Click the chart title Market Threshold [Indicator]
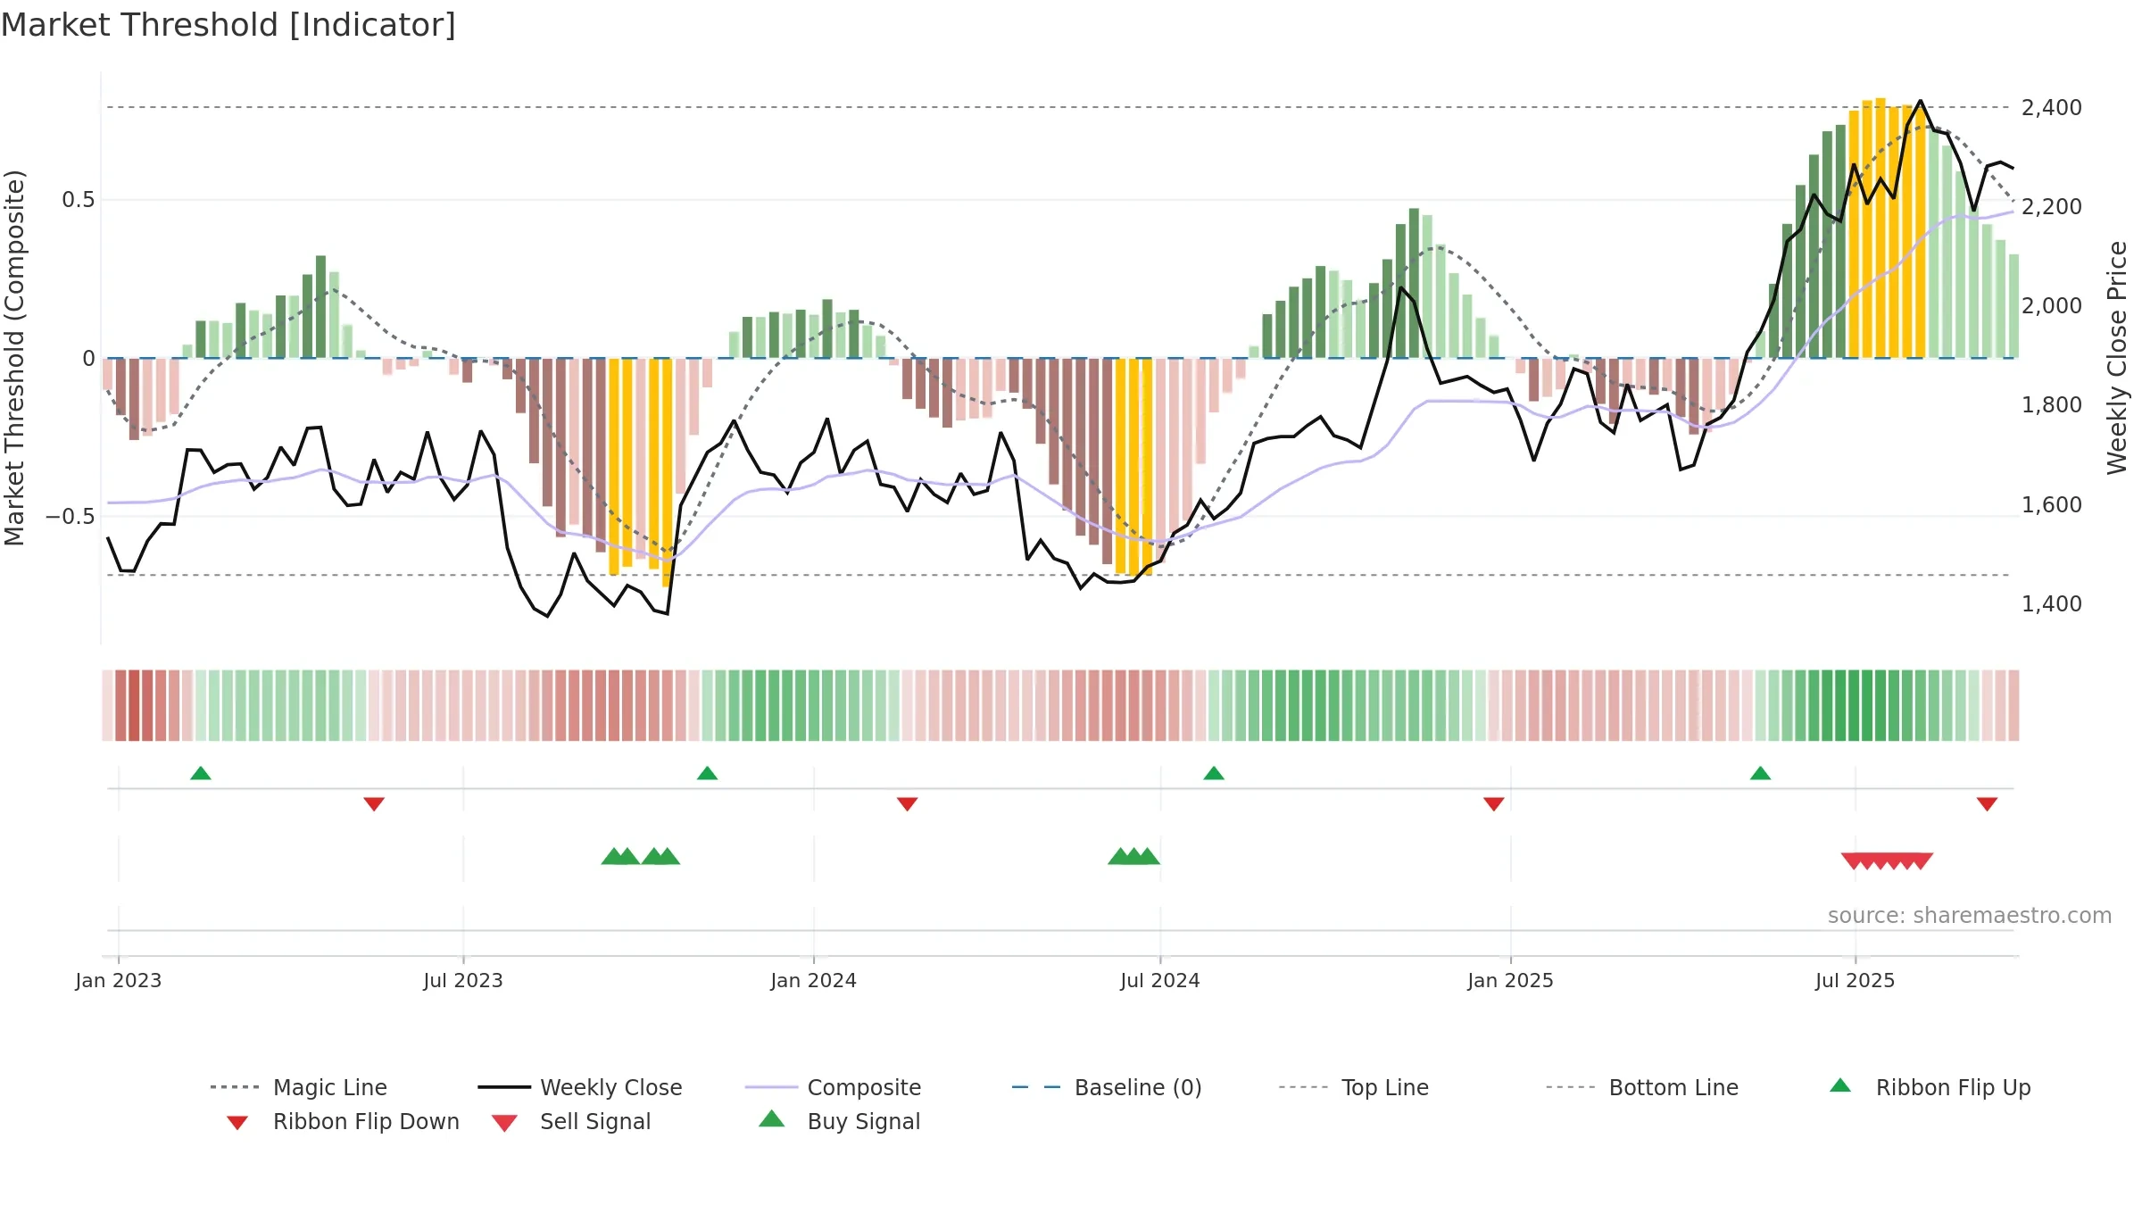The height and width of the screenshot is (1205, 2142). tap(228, 25)
